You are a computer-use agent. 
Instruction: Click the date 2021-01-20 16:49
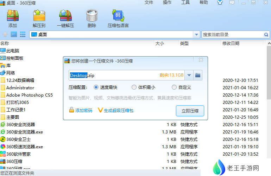tap(240, 110)
